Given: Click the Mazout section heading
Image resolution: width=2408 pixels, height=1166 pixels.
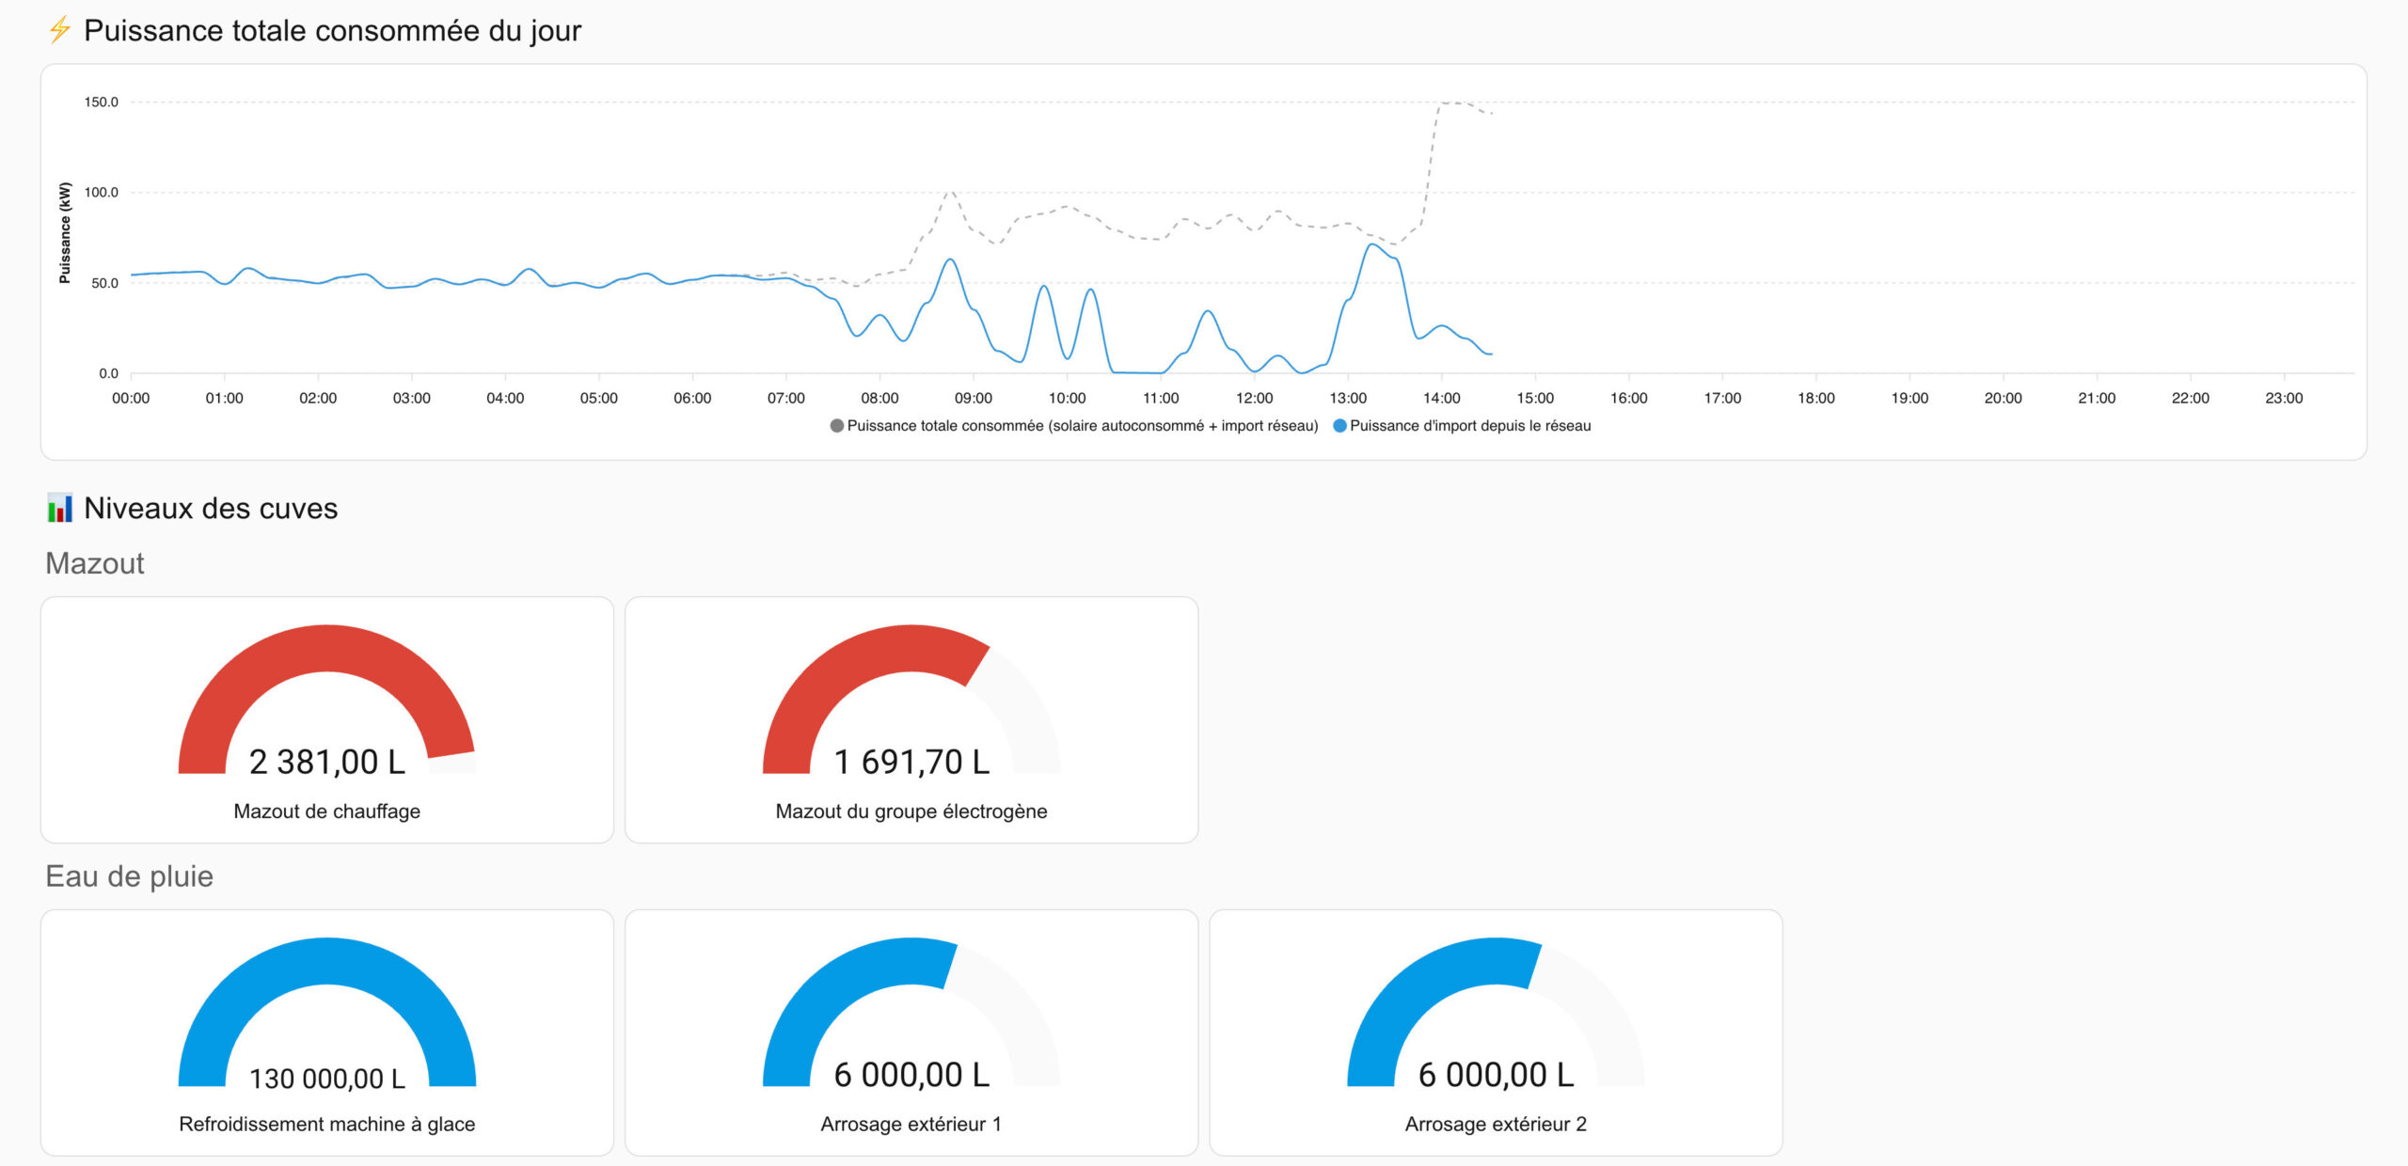Looking at the screenshot, I should point(95,563).
